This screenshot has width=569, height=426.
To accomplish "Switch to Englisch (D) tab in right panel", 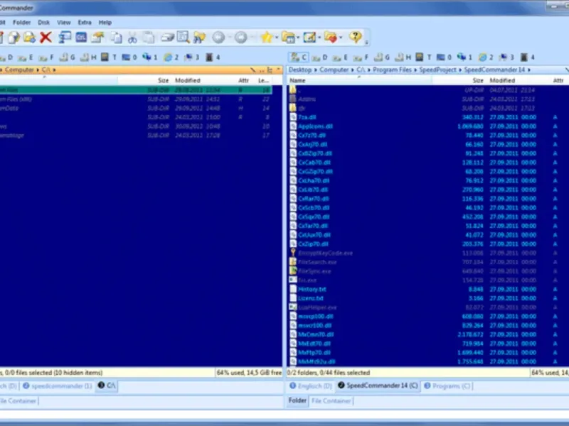I will [x=311, y=386].
